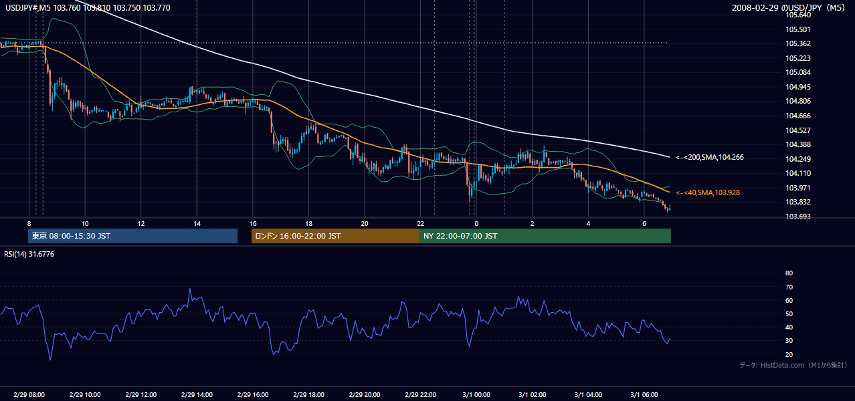
Task: Click RSI scale value 60
Action: click(789, 300)
